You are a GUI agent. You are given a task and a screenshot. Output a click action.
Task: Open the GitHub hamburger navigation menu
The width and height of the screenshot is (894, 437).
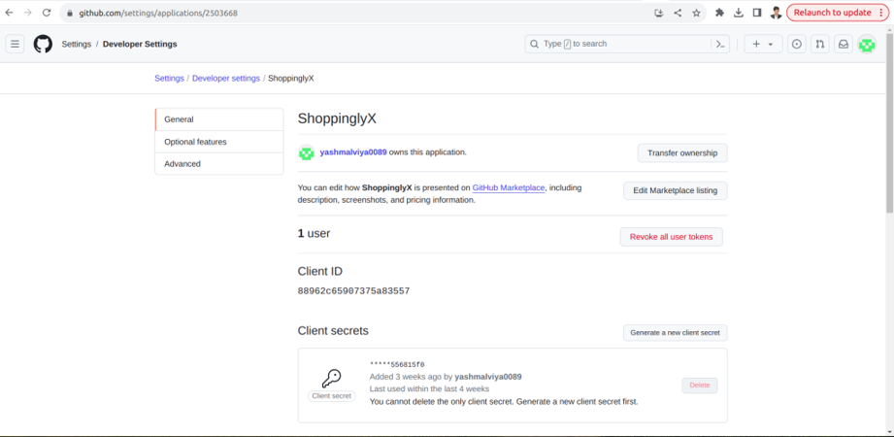[15, 44]
